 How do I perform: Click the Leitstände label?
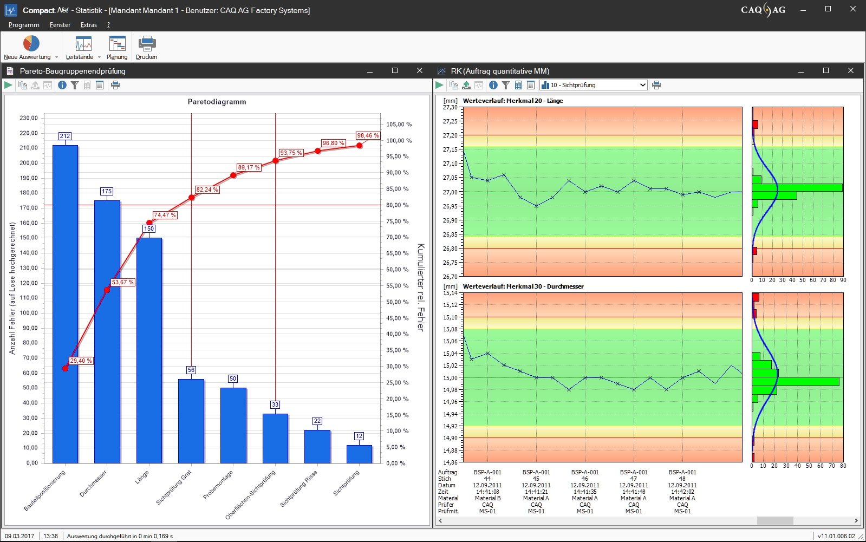pyautogui.click(x=80, y=57)
